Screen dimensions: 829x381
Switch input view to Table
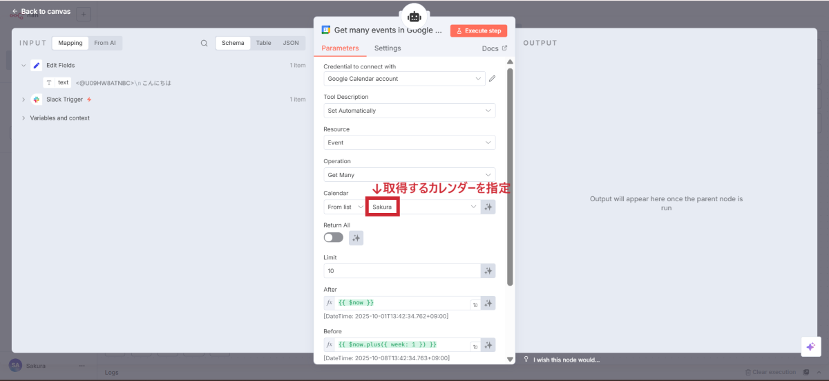pos(264,43)
